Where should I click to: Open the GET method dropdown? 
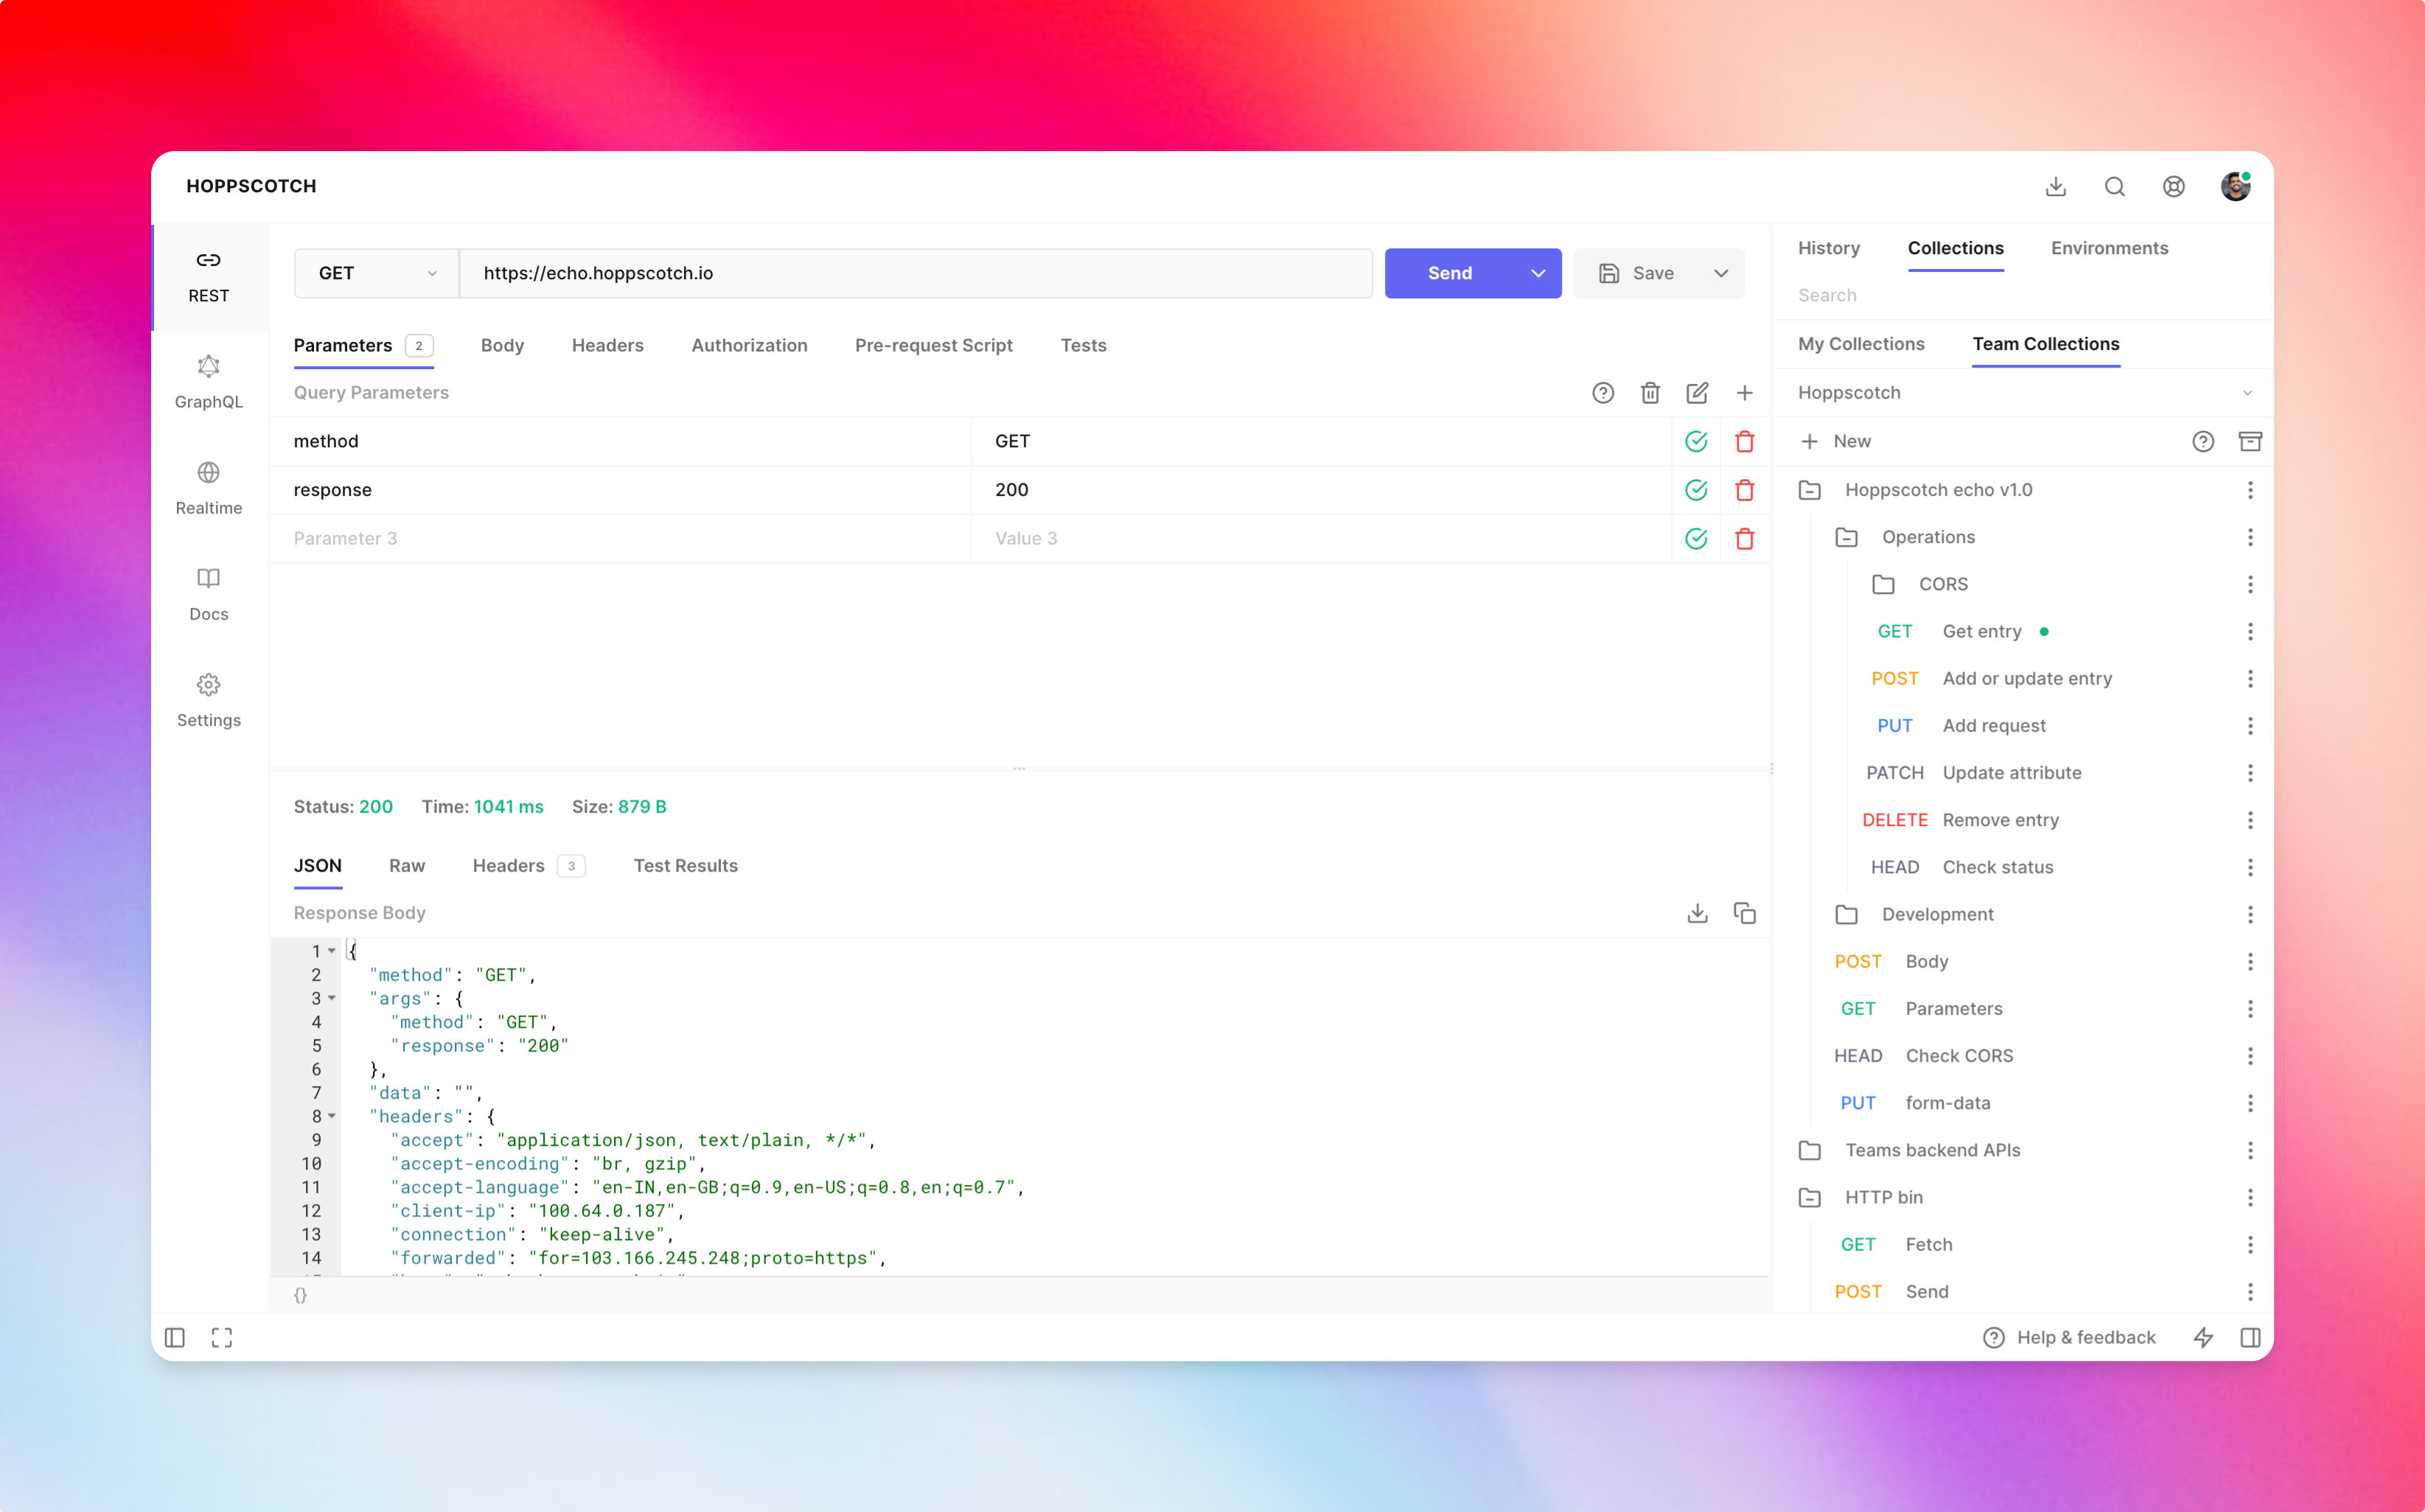point(375,273)
